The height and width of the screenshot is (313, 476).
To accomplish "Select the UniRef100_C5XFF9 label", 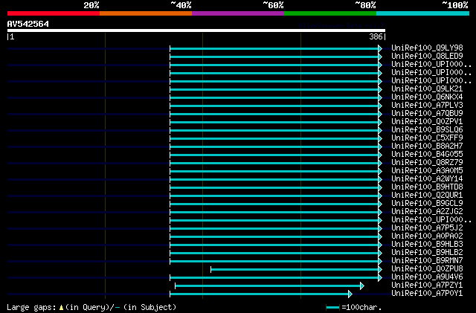I will [x=427, y=138].
